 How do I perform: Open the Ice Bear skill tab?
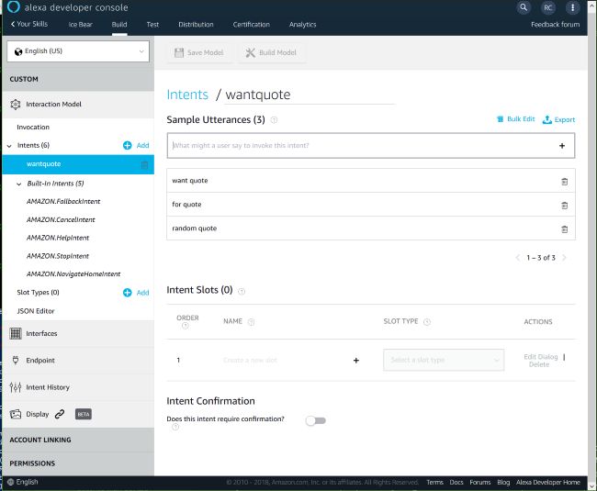pos(80,25)
